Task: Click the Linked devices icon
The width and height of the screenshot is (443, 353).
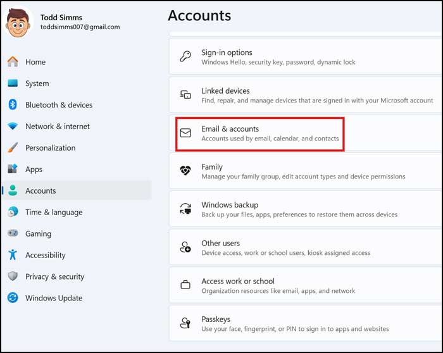Action: 185,95
